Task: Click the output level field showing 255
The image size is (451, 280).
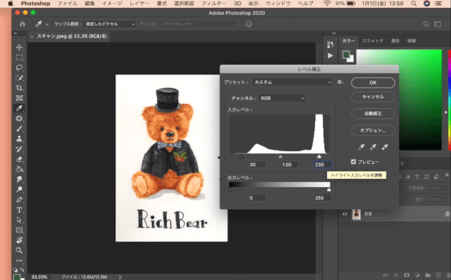Action: point(322,198)
